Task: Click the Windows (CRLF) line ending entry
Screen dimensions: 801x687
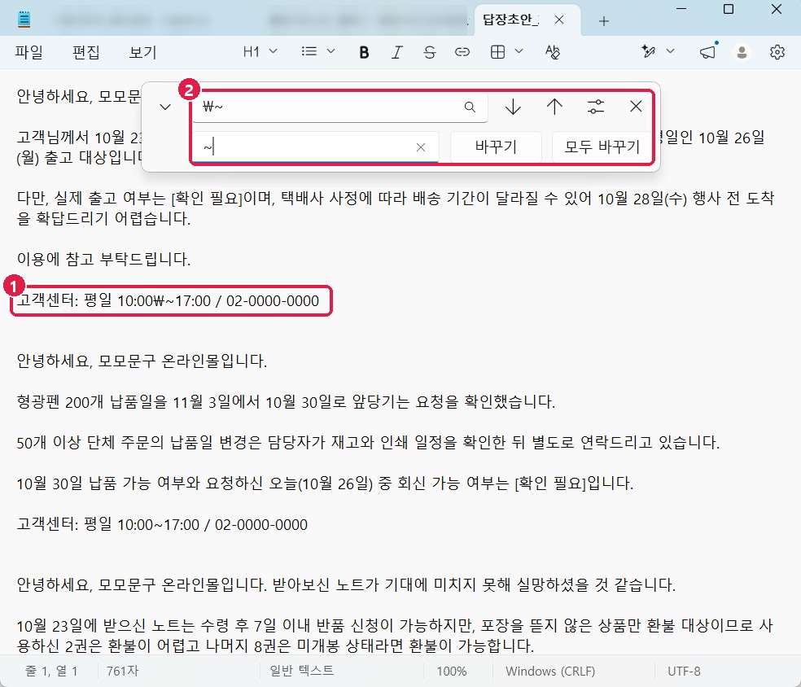Action: coord(550,671)
